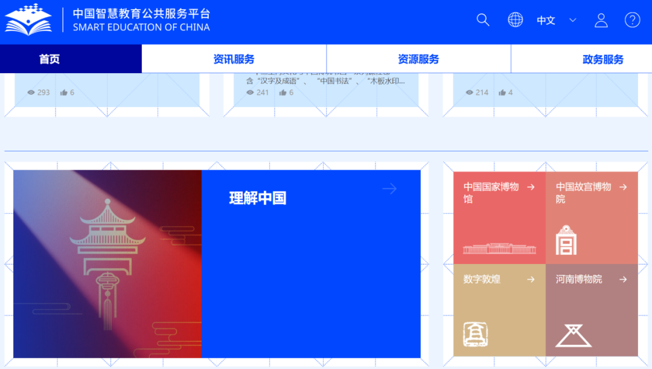Like the card with 214 views
The width and height of the screenshot is (652, 369).
click(x=502, y=92)
